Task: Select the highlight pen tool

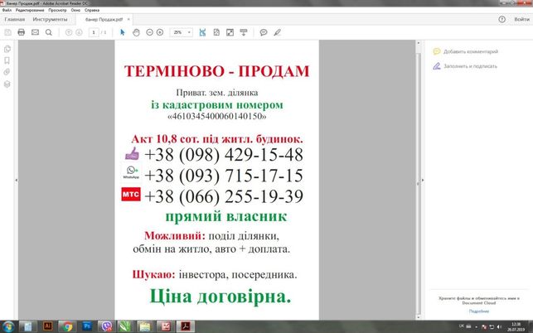Action: pos(278,32)
